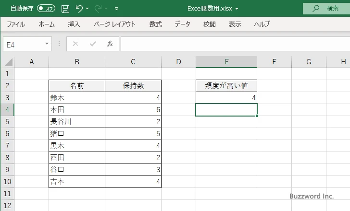Click the search magnifier icon
Image resolution: width=350 pixels, height=211 pixels.
(x=315, y=9)
